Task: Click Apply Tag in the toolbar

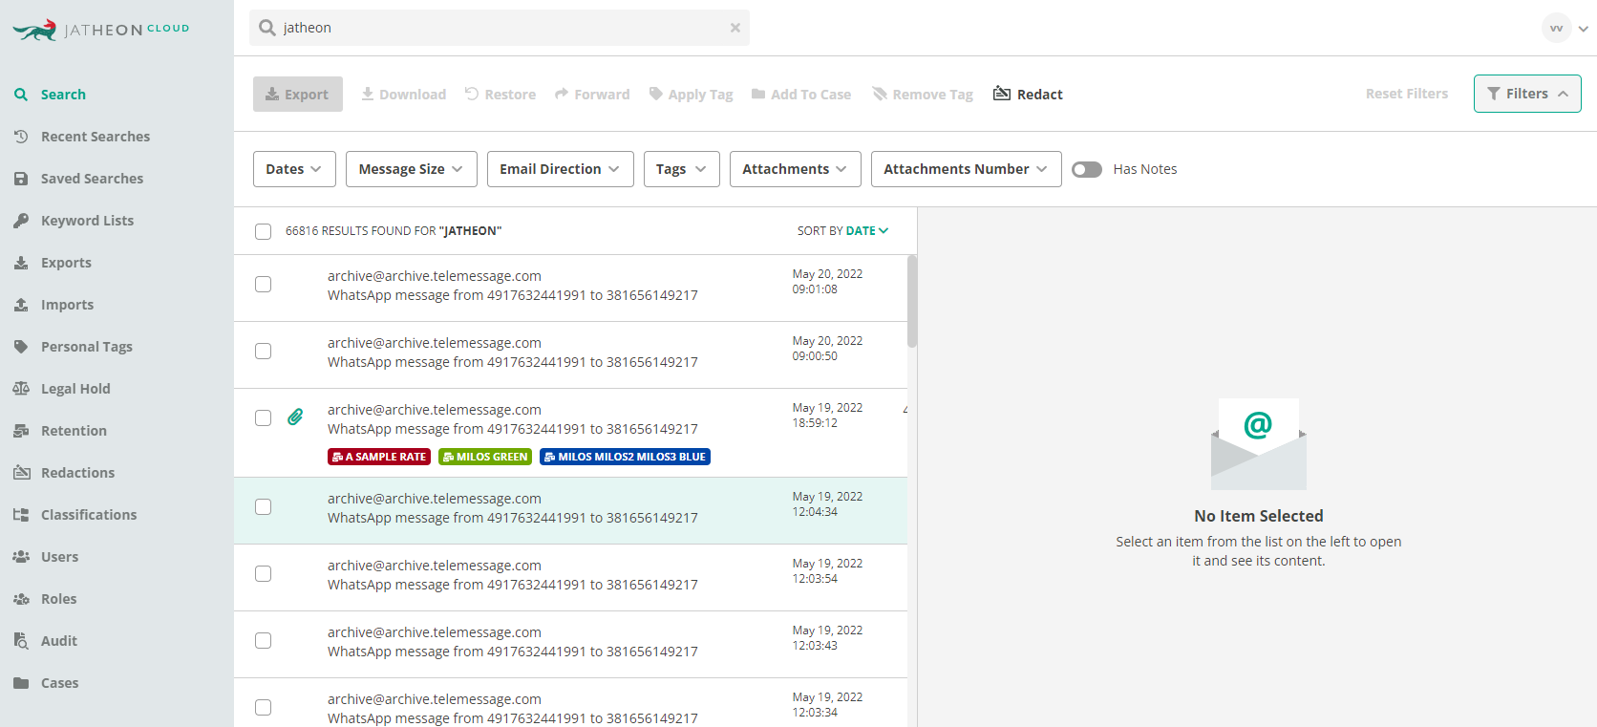Action: pyautogui.click(x=691, y=94)
